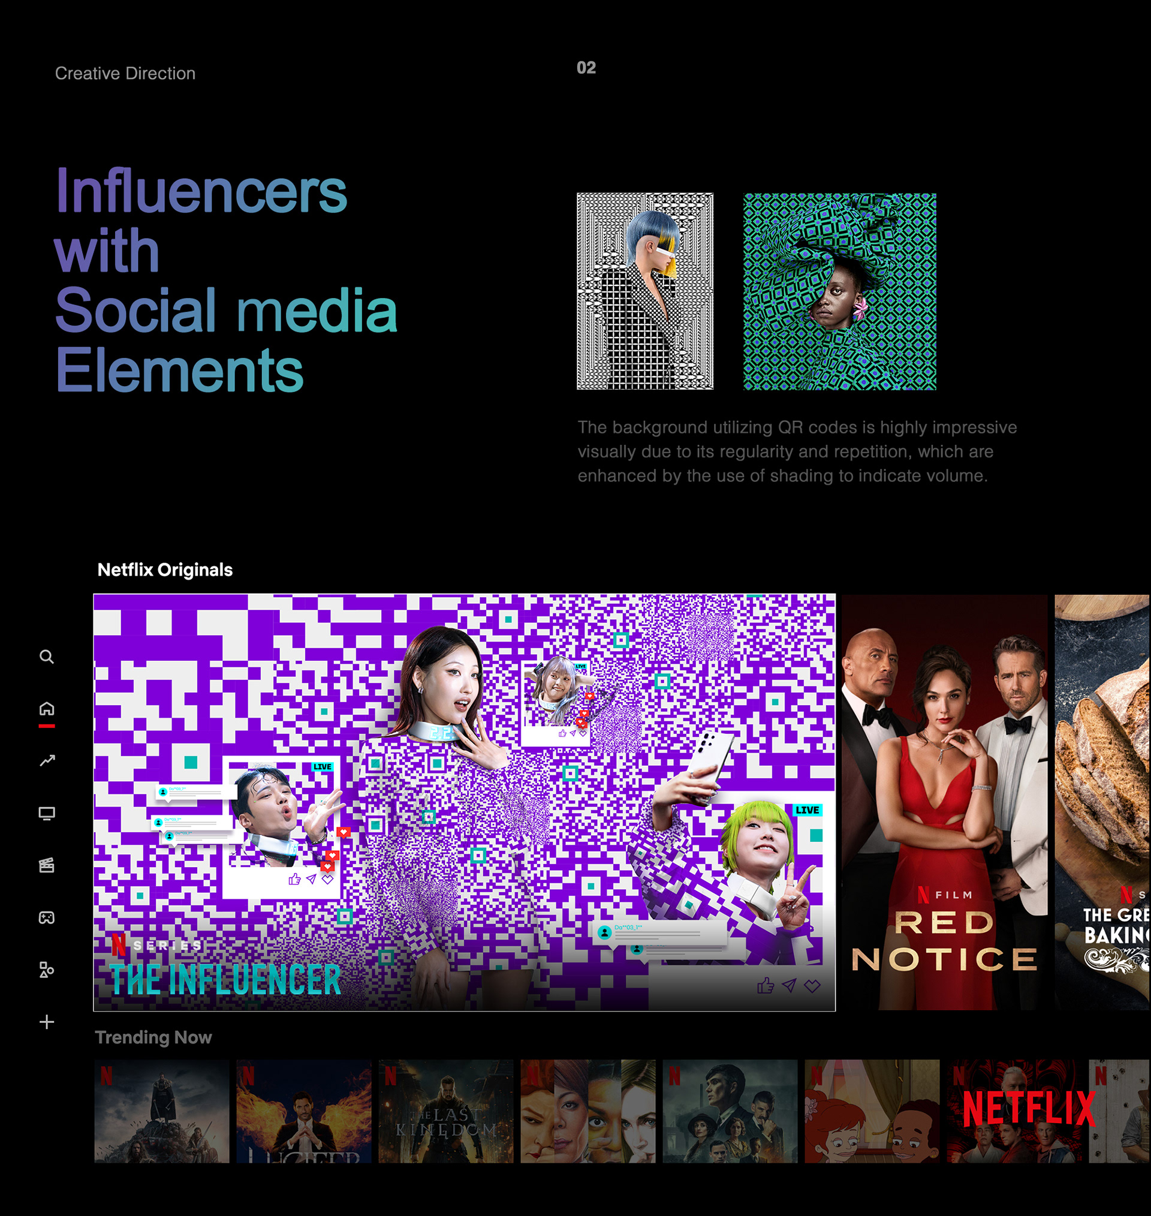The image size is (1151, 1216).
Task: Click the Trending Now row heading
Action: pyautogui.click(x=153, y=1037)
